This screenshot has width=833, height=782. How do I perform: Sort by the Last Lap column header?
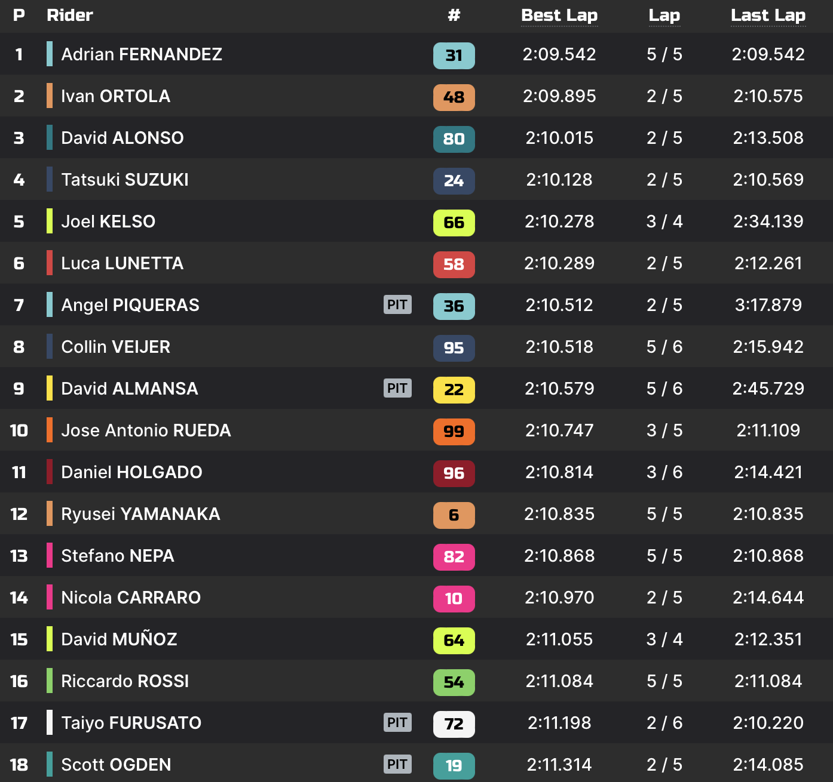768,16
